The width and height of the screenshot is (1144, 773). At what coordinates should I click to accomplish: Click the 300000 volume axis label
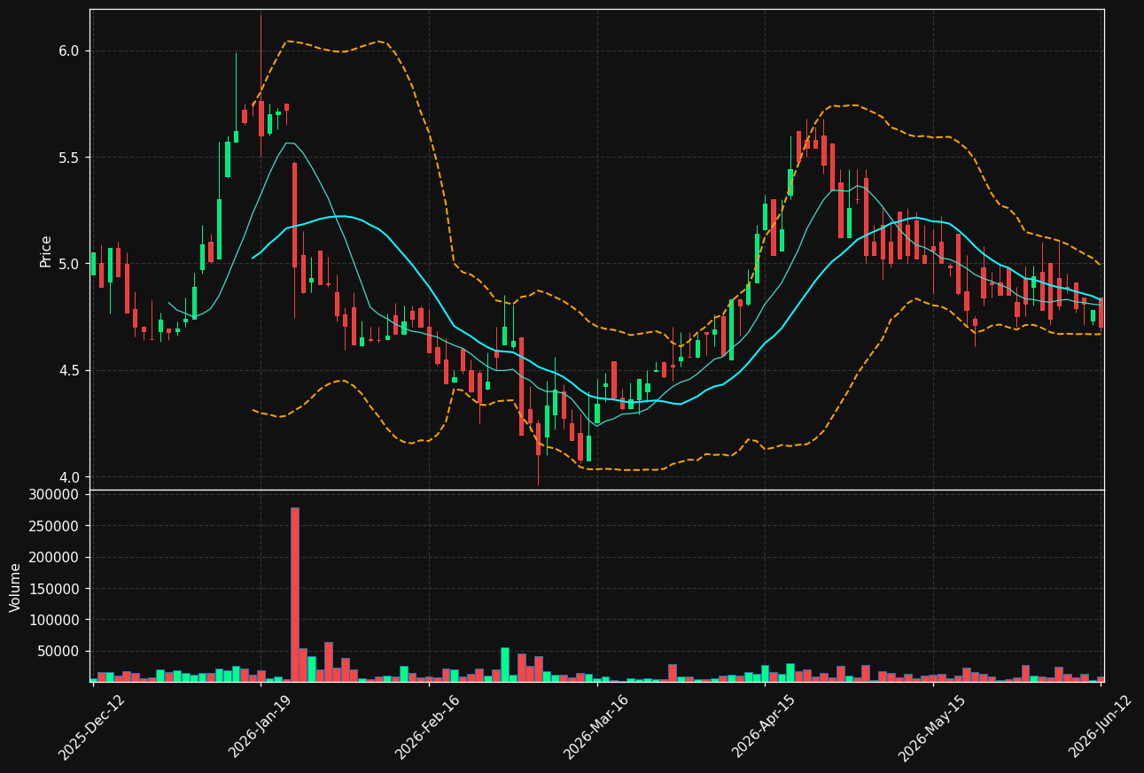click(x=54, y=494)
